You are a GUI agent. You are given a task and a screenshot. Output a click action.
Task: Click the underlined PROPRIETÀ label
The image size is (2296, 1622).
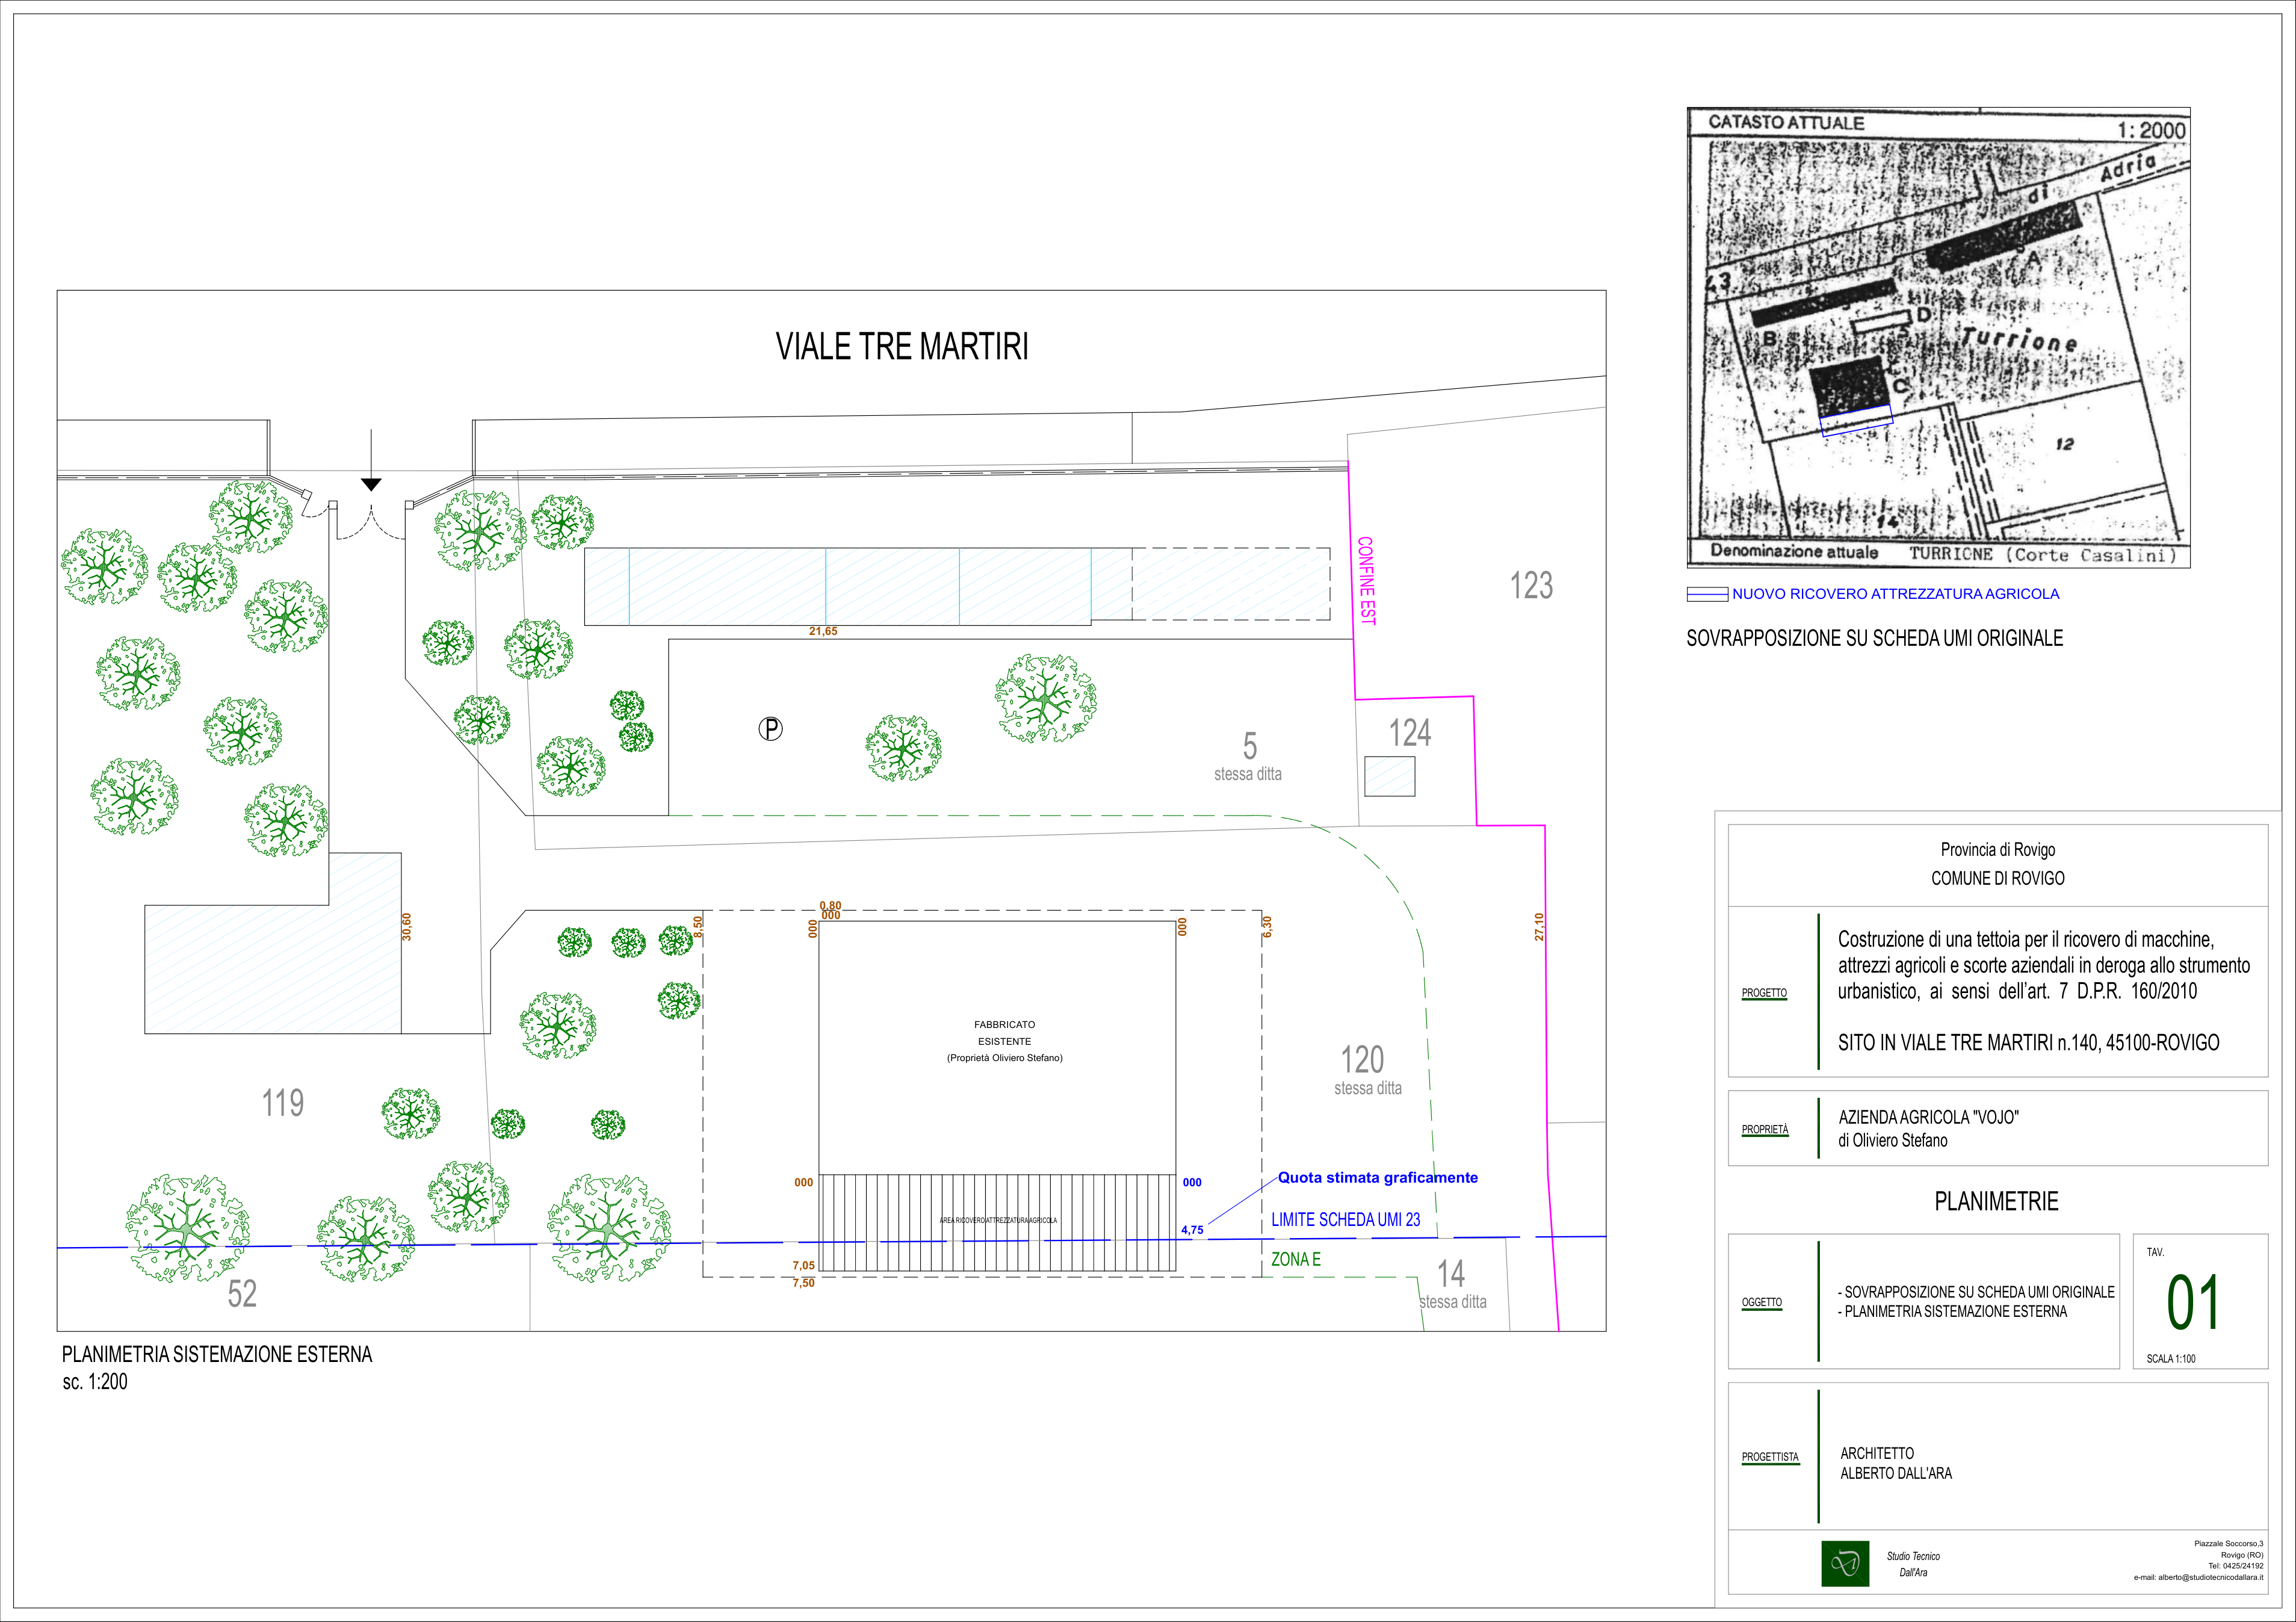[1765, 1130]
